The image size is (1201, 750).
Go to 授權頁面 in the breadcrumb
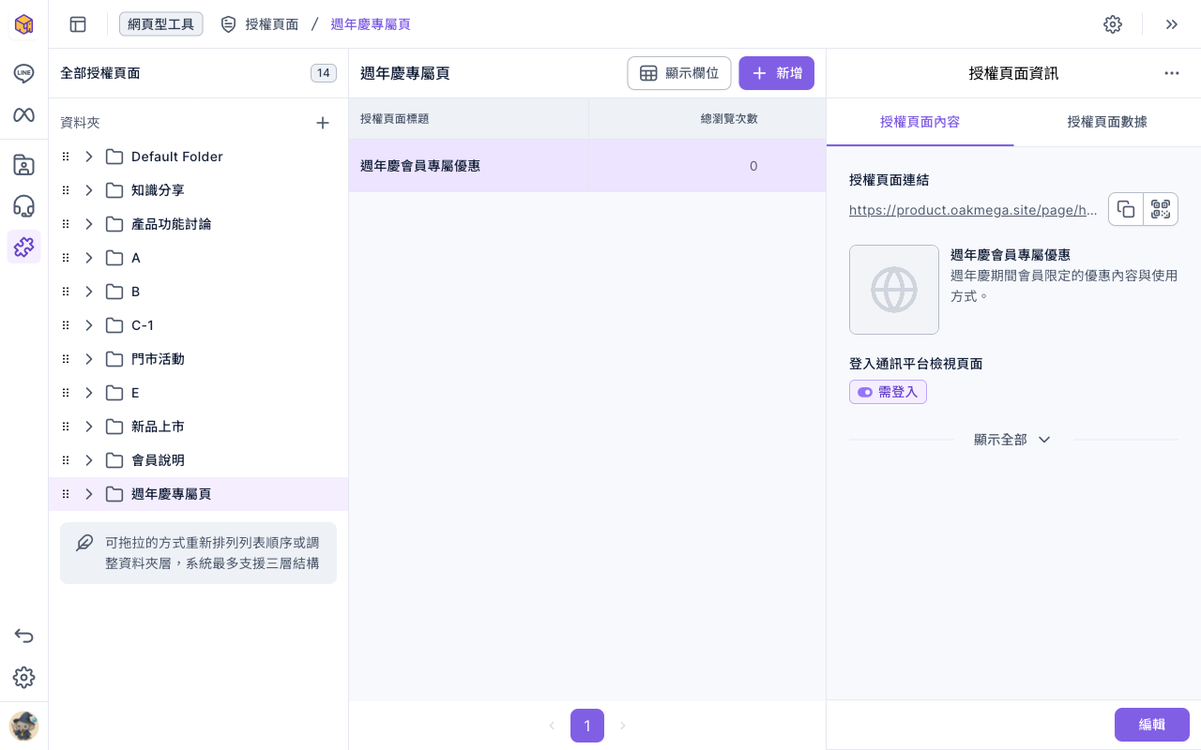[x=260, y=24]
